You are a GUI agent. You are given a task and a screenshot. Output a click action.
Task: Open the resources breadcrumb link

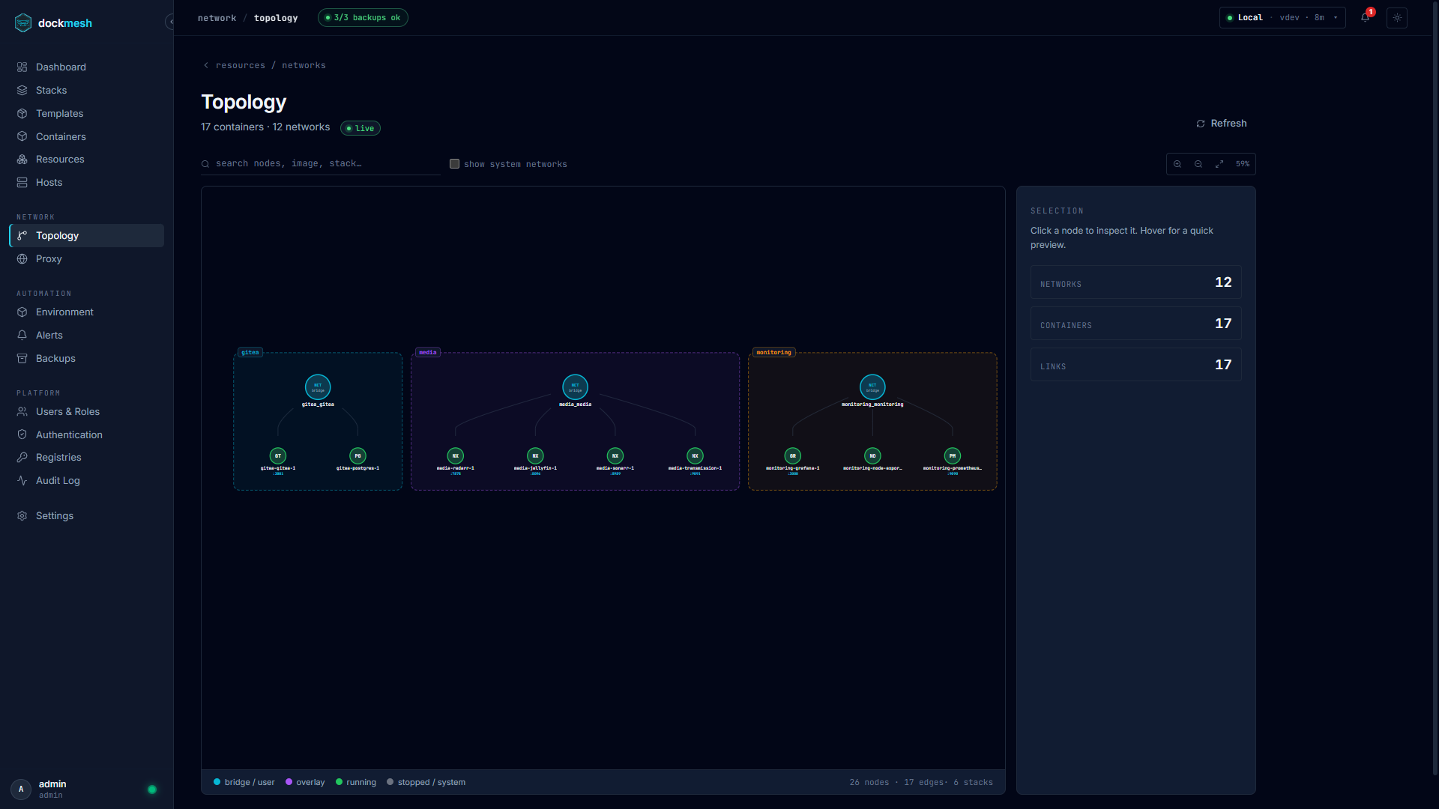pos(241,65)
